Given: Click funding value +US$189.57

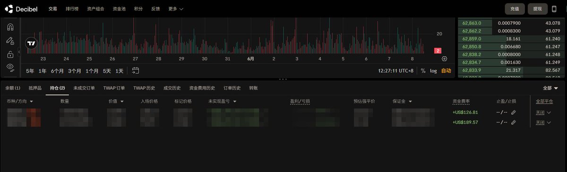Looking at the screenshot, I should pyautogui.click(x=465, y=122).
